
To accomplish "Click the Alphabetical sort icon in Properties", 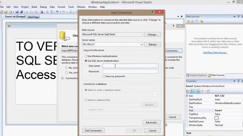I will tap(193, 91).
